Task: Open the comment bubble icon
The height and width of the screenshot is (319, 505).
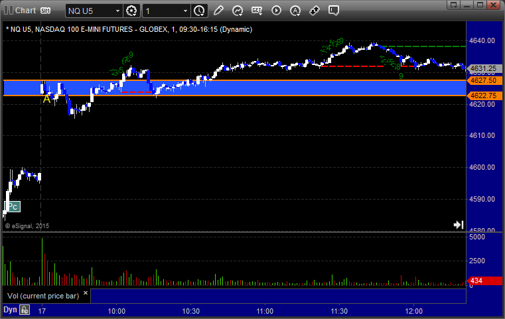Action: click(x=334, y=11)
